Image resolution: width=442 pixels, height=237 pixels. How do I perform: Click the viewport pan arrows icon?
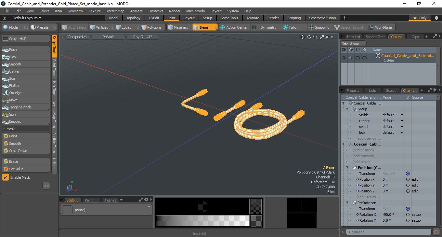coord(302,37)
